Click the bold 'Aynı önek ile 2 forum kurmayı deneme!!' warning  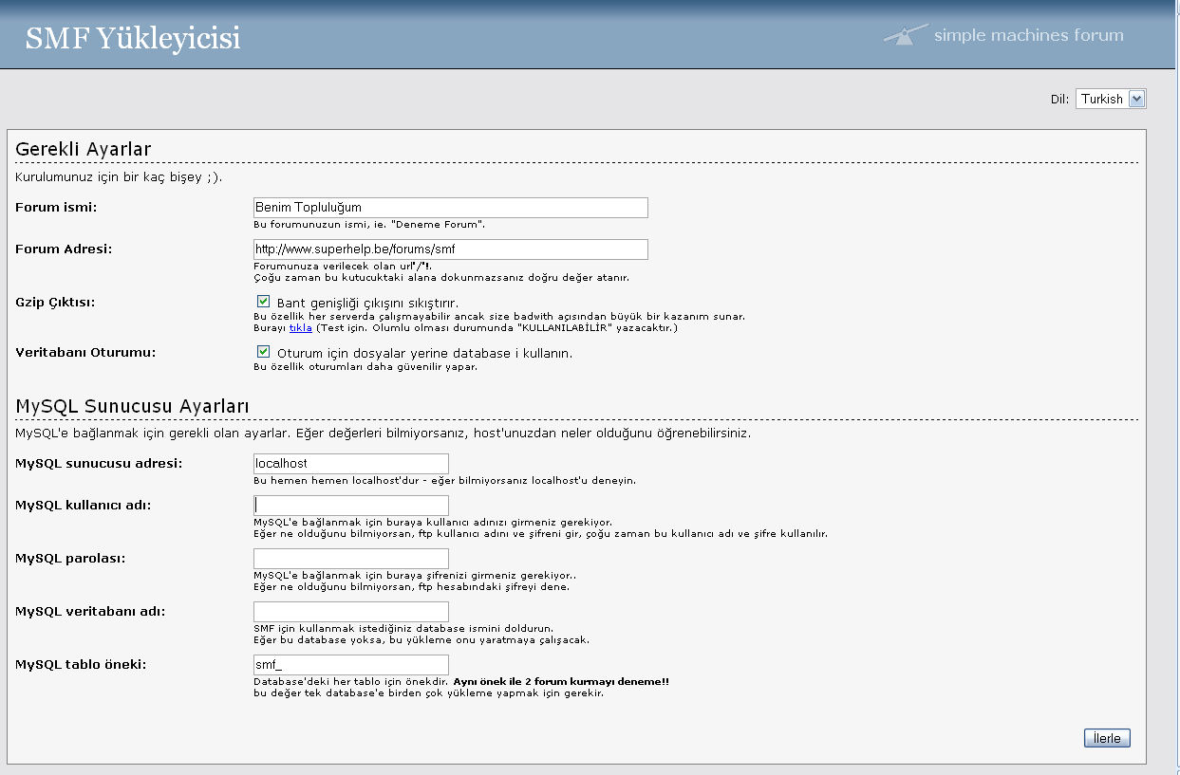(x=561, y=681)
